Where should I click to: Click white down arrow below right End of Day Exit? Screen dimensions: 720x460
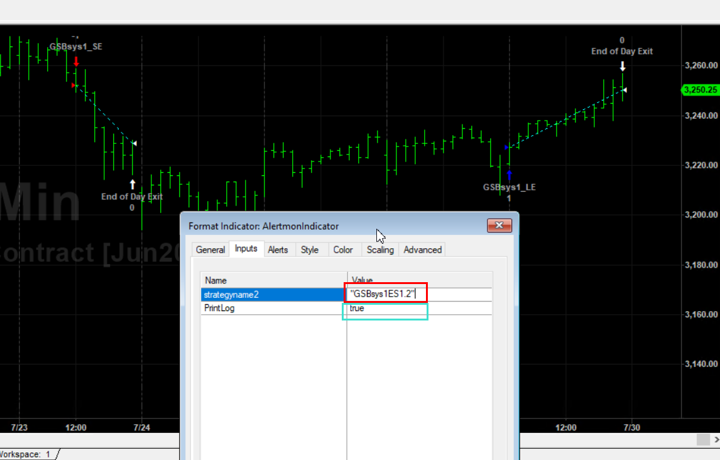[x=622, y=66]
